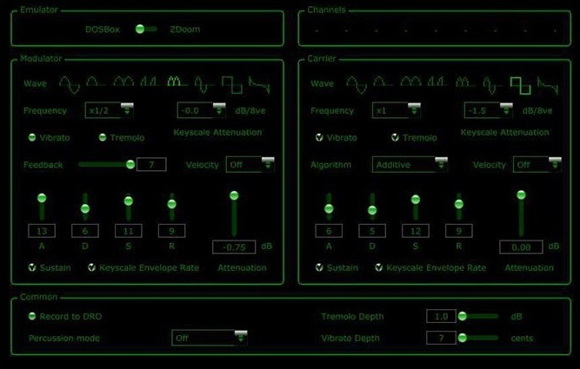Open the Modulator Frequency dropdown

(128, 110)
